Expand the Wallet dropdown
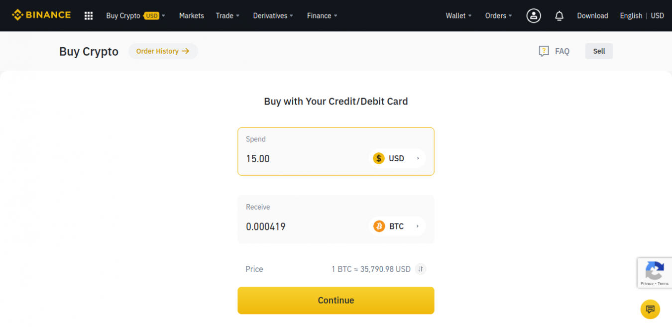 pos(459,16)
